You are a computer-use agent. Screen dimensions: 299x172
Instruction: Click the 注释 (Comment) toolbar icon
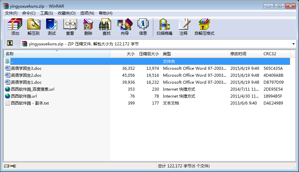[184, 24]
